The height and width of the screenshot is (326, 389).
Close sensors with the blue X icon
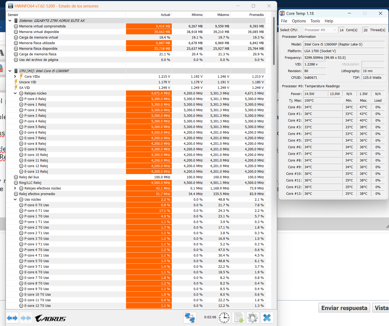tap(267, 318)
